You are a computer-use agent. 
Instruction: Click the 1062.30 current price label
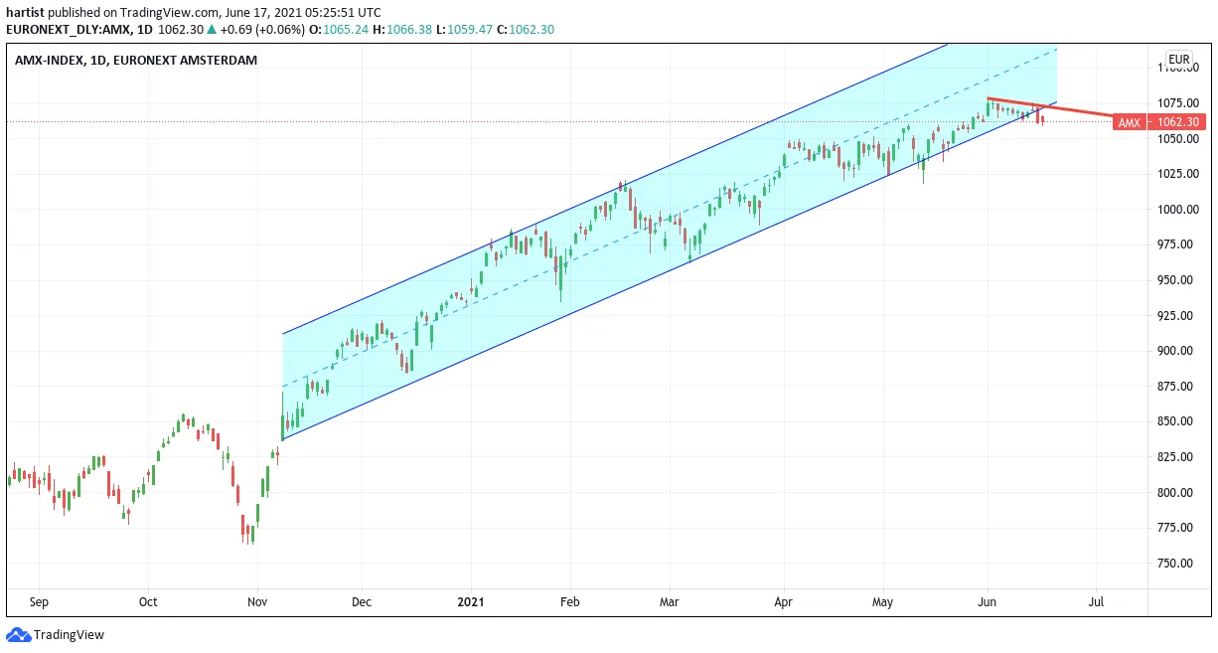pyautogui.click(x=1177, y=122)
